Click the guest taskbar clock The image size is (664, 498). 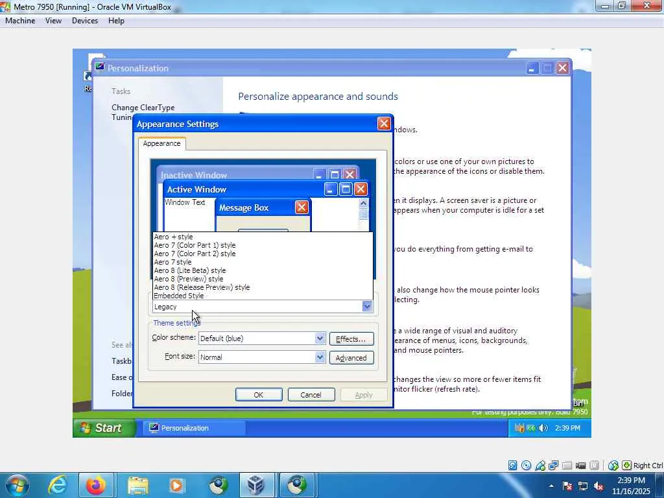567,428
